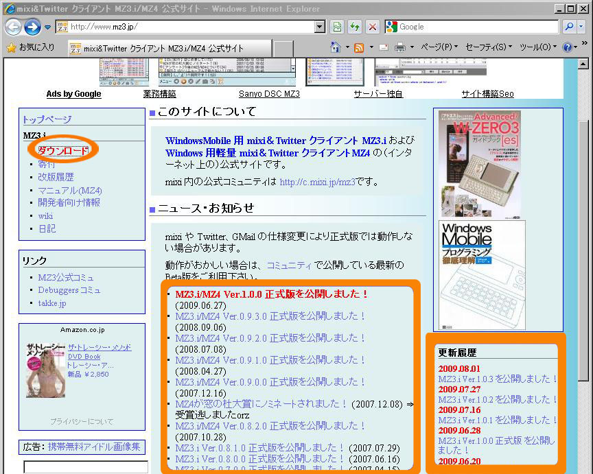This screenshot has width=593, height=474.
Task: Click the Print icon in command bar
Action: coord(400,47)
